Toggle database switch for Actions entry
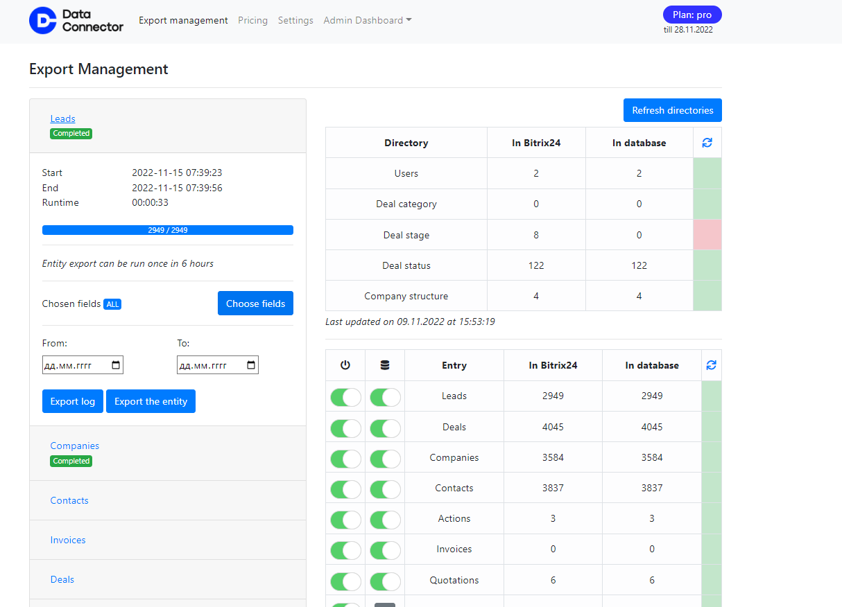The height and width of the screenshot is (607, 842). tap(385, 519)
